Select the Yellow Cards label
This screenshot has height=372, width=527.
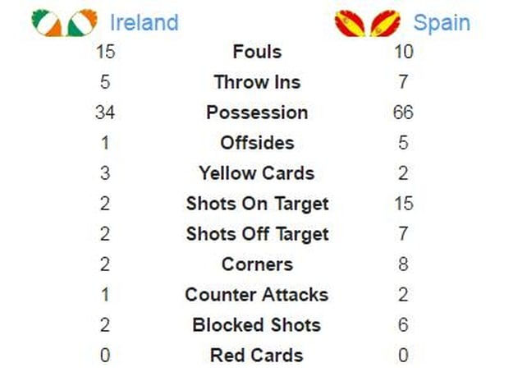click(x=257, y=173)
